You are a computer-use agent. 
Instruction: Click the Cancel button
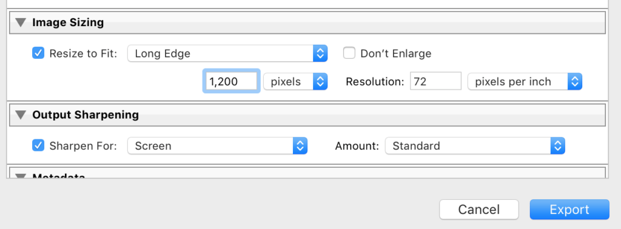pyautogui.click(x=479, y=210)
